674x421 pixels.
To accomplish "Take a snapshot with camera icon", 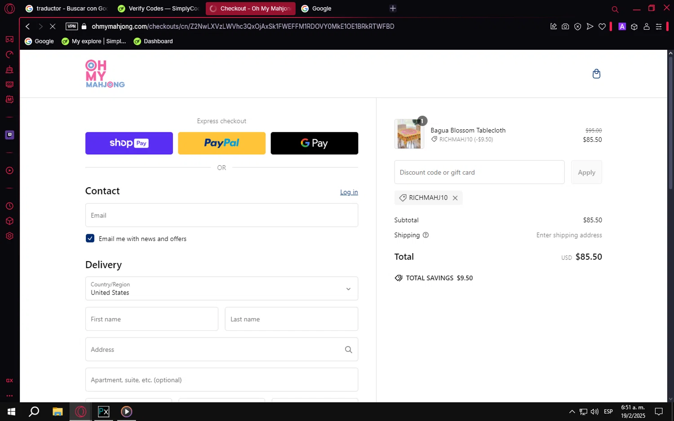I will pos(565,26).
